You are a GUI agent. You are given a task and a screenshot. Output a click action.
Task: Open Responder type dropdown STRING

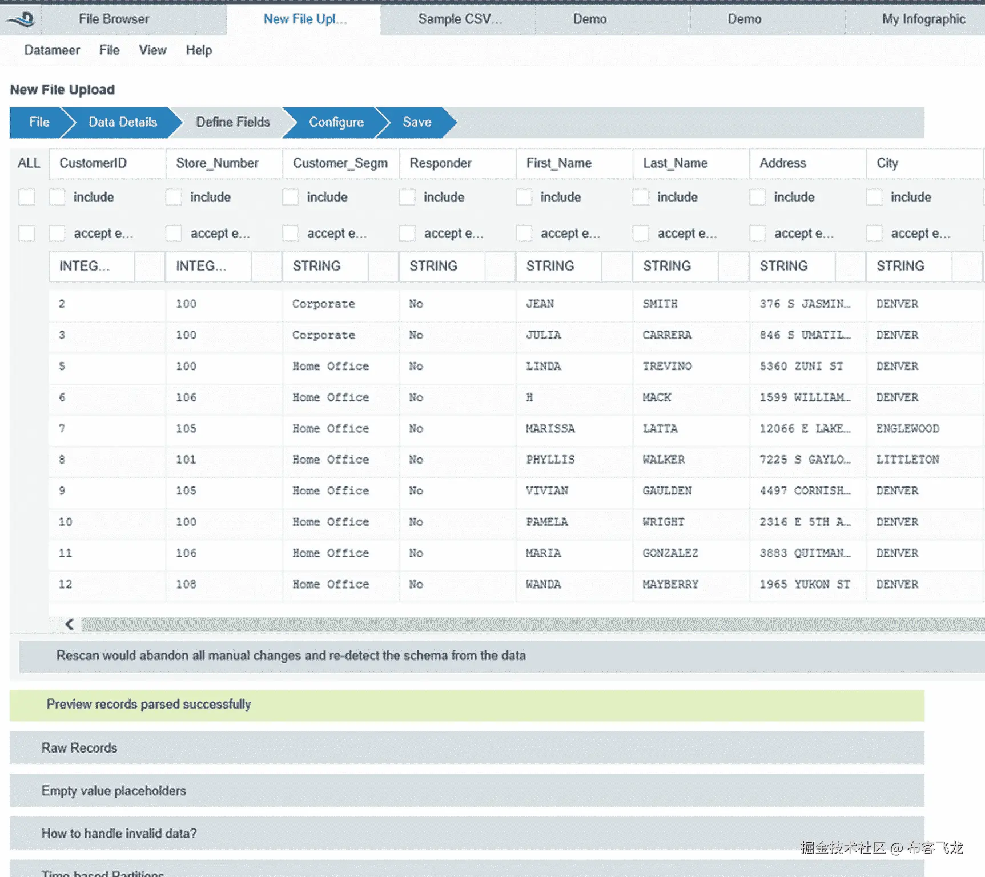click(x=457, y=266)
